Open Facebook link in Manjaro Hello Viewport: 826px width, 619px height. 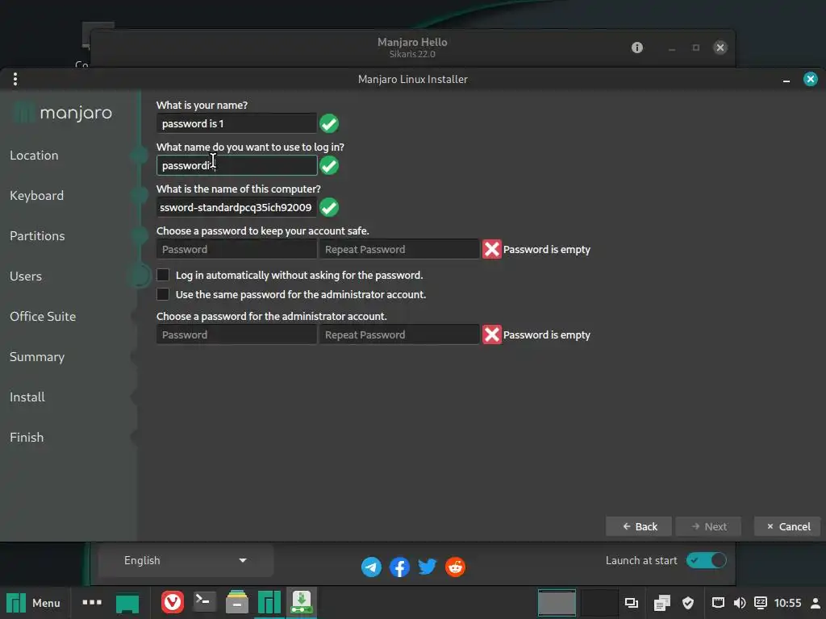[399, 567]
